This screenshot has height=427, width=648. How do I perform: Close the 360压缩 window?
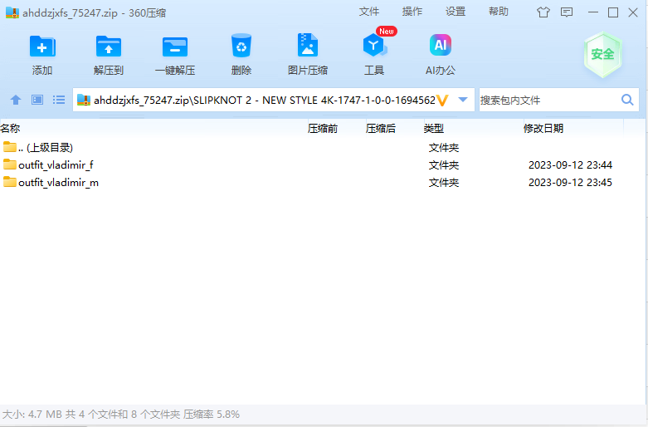click(x=633, y=12)
